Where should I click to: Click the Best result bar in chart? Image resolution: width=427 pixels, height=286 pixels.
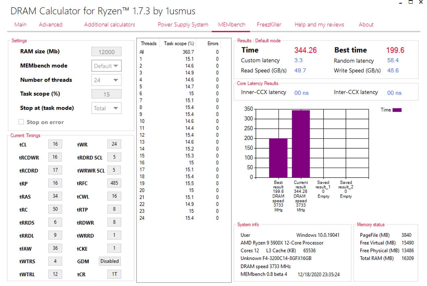(278, 158)
